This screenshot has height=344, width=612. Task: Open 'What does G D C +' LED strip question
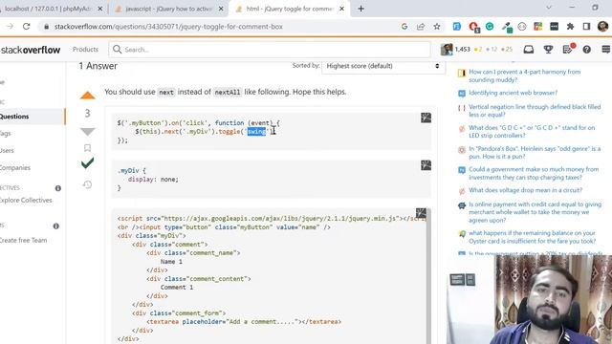[x=532, y=132]
